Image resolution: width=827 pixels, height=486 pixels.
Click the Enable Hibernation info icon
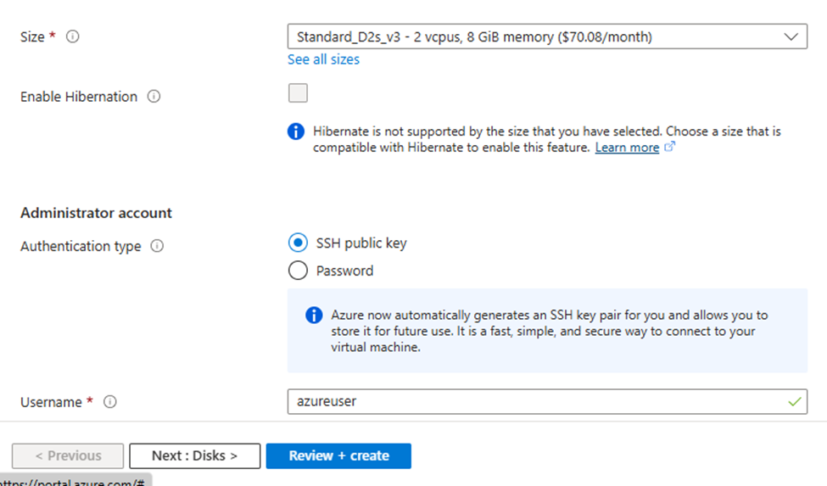click(x=154, y=97)
